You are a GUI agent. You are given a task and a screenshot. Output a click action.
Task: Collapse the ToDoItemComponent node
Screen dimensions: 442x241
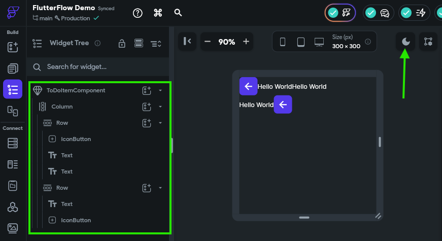(x=160, y=90)
